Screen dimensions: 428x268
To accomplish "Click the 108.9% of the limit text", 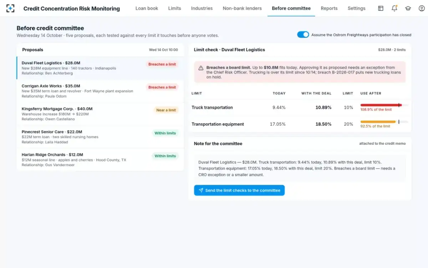I will (376, 110).
